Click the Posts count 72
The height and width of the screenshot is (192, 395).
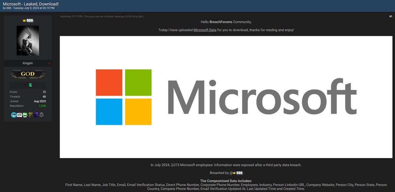click(44, 92)
